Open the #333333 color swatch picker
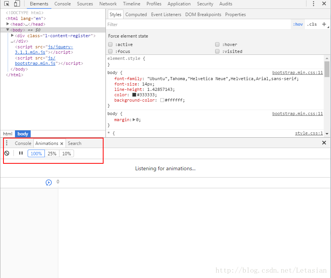Screen dimensions: 331x278 tap(134, 95)
